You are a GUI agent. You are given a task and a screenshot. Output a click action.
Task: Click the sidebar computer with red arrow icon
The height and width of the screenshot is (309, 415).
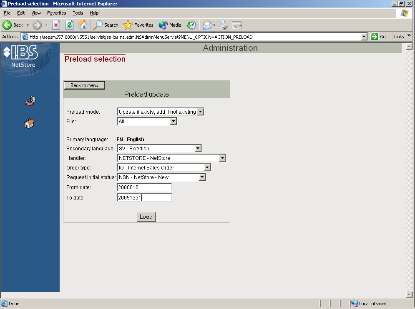coord(30,101)
